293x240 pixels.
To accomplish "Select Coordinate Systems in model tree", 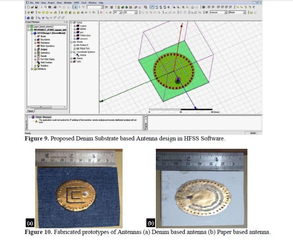I will (x=86, y=52).
